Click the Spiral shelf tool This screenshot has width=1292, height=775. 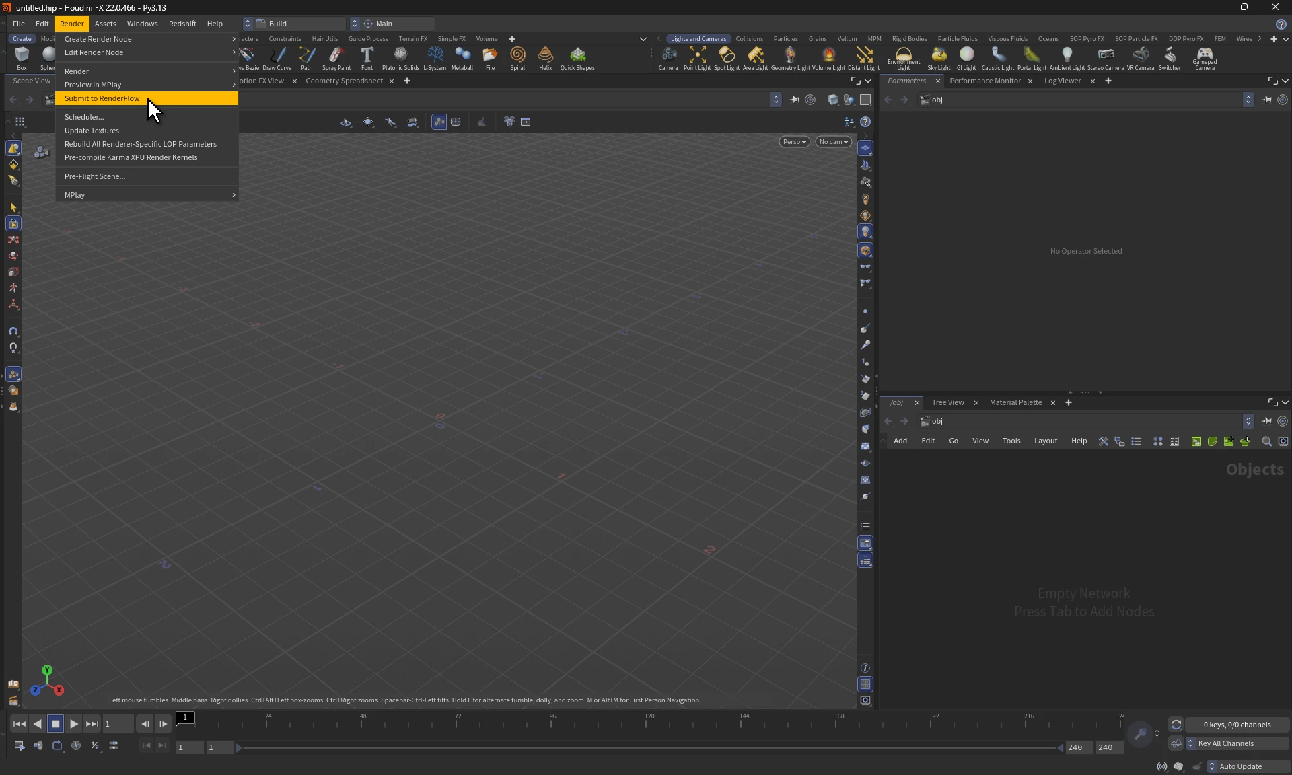coord(517,58)
